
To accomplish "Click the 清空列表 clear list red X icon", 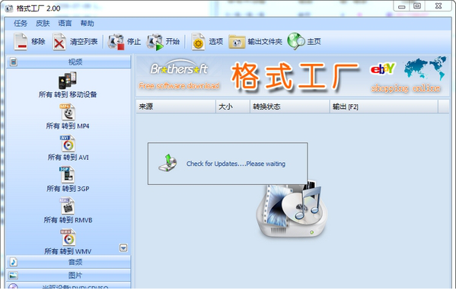I will [59, 42].
